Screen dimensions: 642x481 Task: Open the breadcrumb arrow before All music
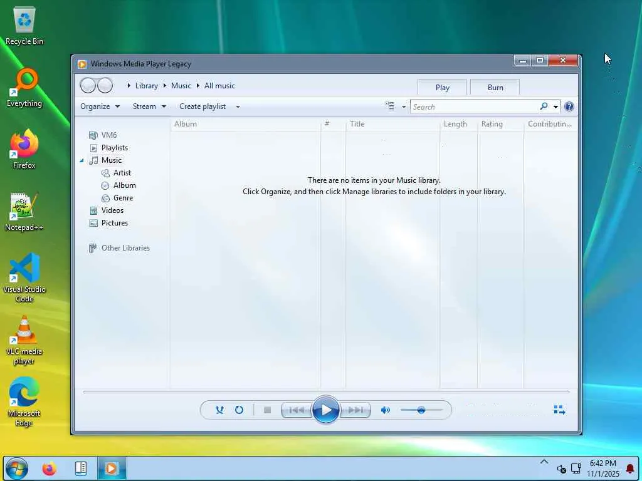pyautogui.click(x=197, y=85)
